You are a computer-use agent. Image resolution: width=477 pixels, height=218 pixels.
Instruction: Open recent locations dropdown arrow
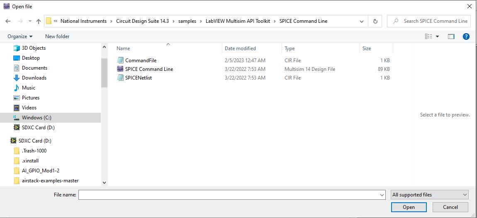click(x=30, y=21)
